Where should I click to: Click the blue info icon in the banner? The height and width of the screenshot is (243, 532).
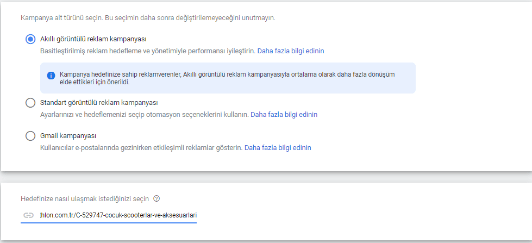point(51,76)
